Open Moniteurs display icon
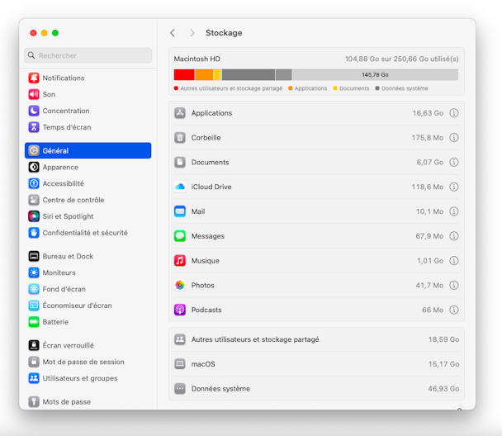502x436 pixels. coord(34,272)
